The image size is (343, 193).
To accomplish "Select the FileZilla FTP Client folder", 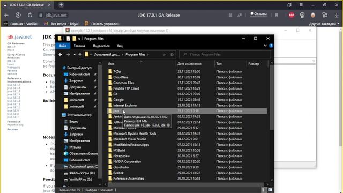I will tap(126, 88).
